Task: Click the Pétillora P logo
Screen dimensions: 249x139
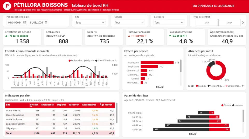Action: (7, 6)
